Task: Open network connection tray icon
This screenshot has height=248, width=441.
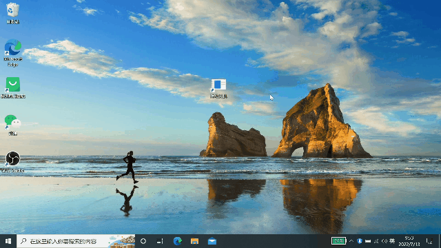Action: 376,241
